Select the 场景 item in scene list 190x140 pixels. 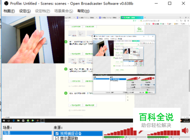[27, 133]
